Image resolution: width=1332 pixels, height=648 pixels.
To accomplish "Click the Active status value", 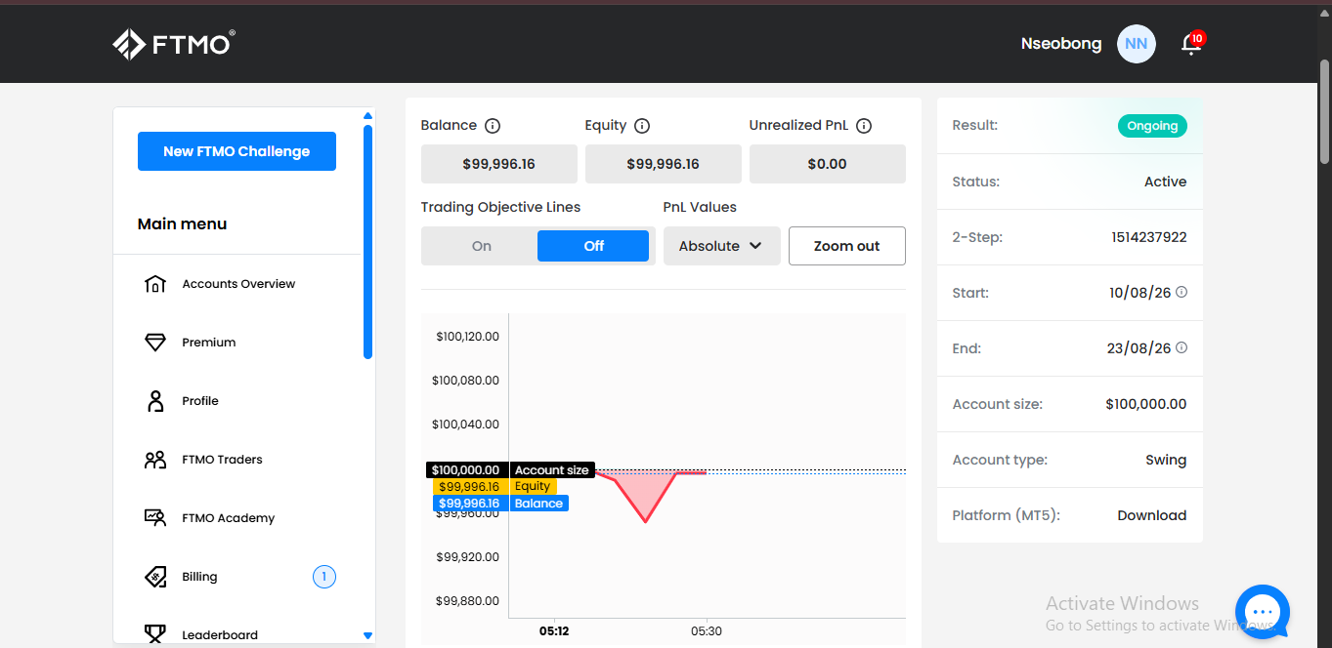I will [x=1166, y=182].
